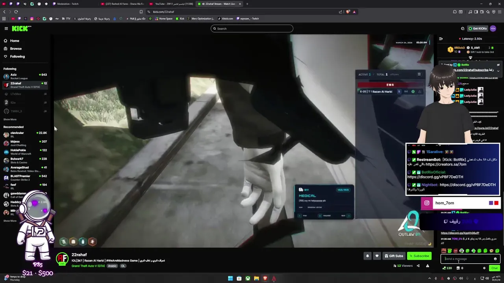Click Get KICKs button
The width and height of the screenshot is (504, 283).
click(x=477, y=28)
